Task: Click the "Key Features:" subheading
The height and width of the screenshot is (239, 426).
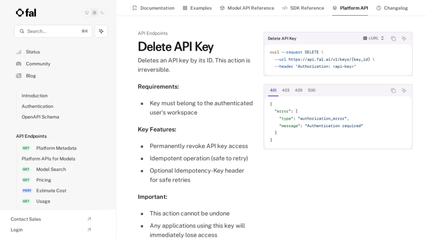Action: pyautogui.click(x=157, y=129)
